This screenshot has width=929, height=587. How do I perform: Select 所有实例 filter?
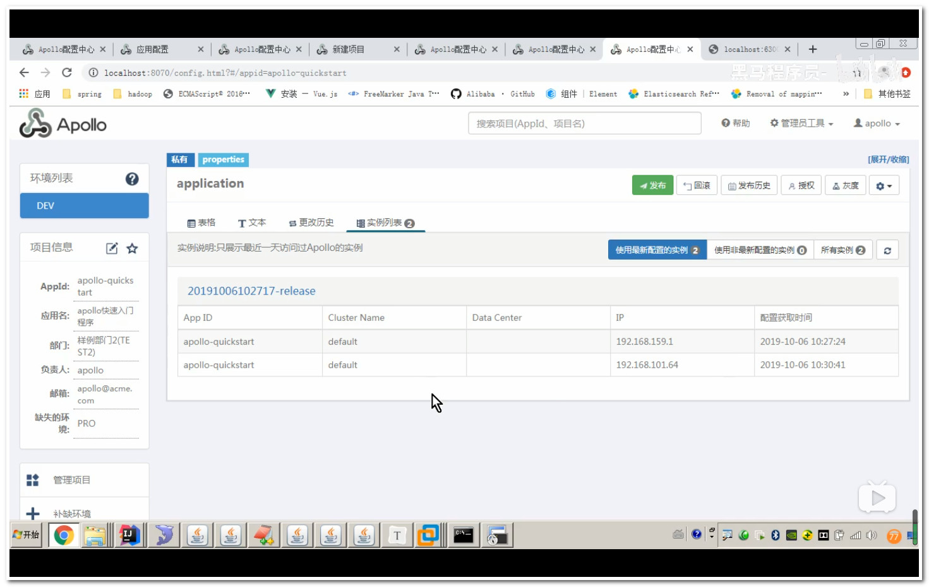click(842, 250)
